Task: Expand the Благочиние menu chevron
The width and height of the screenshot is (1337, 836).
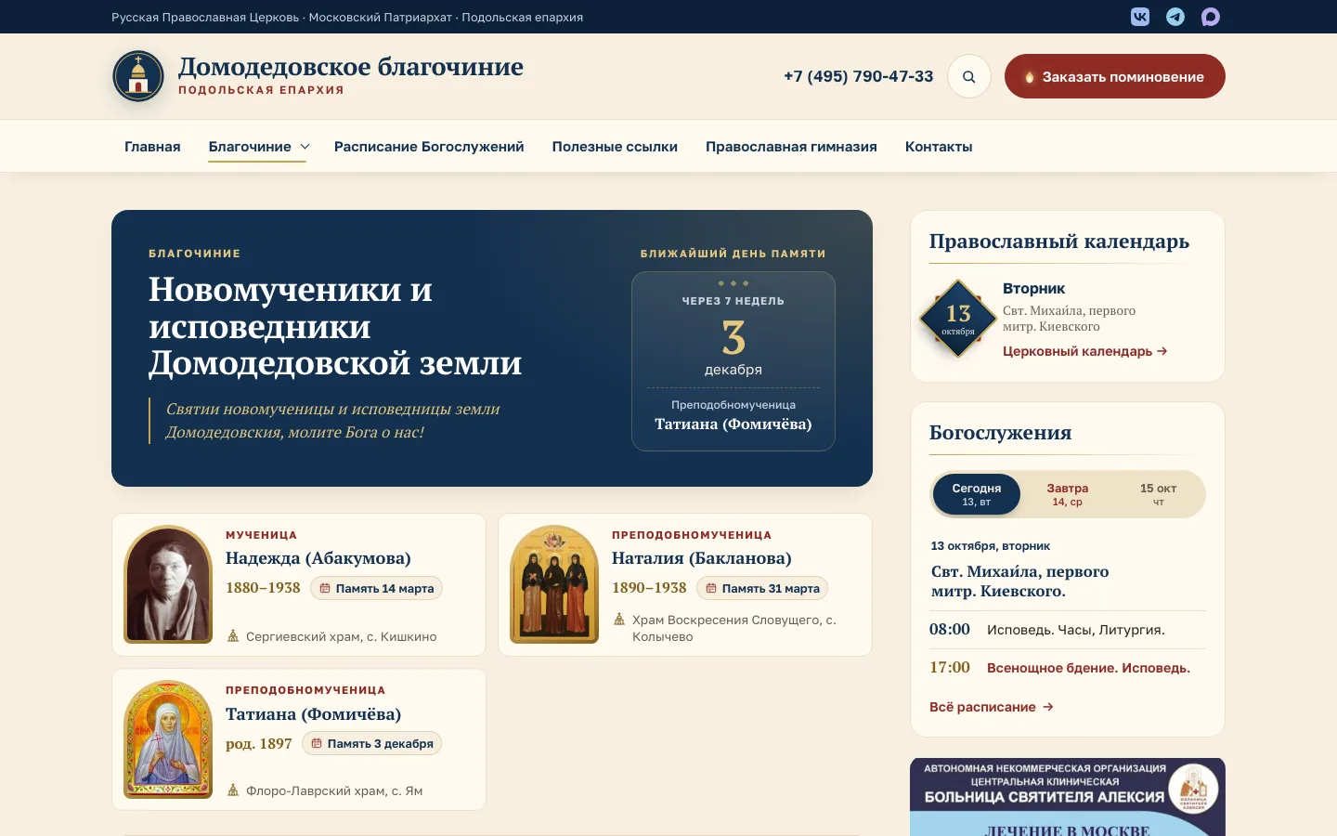Action: (x=305, y=147)
